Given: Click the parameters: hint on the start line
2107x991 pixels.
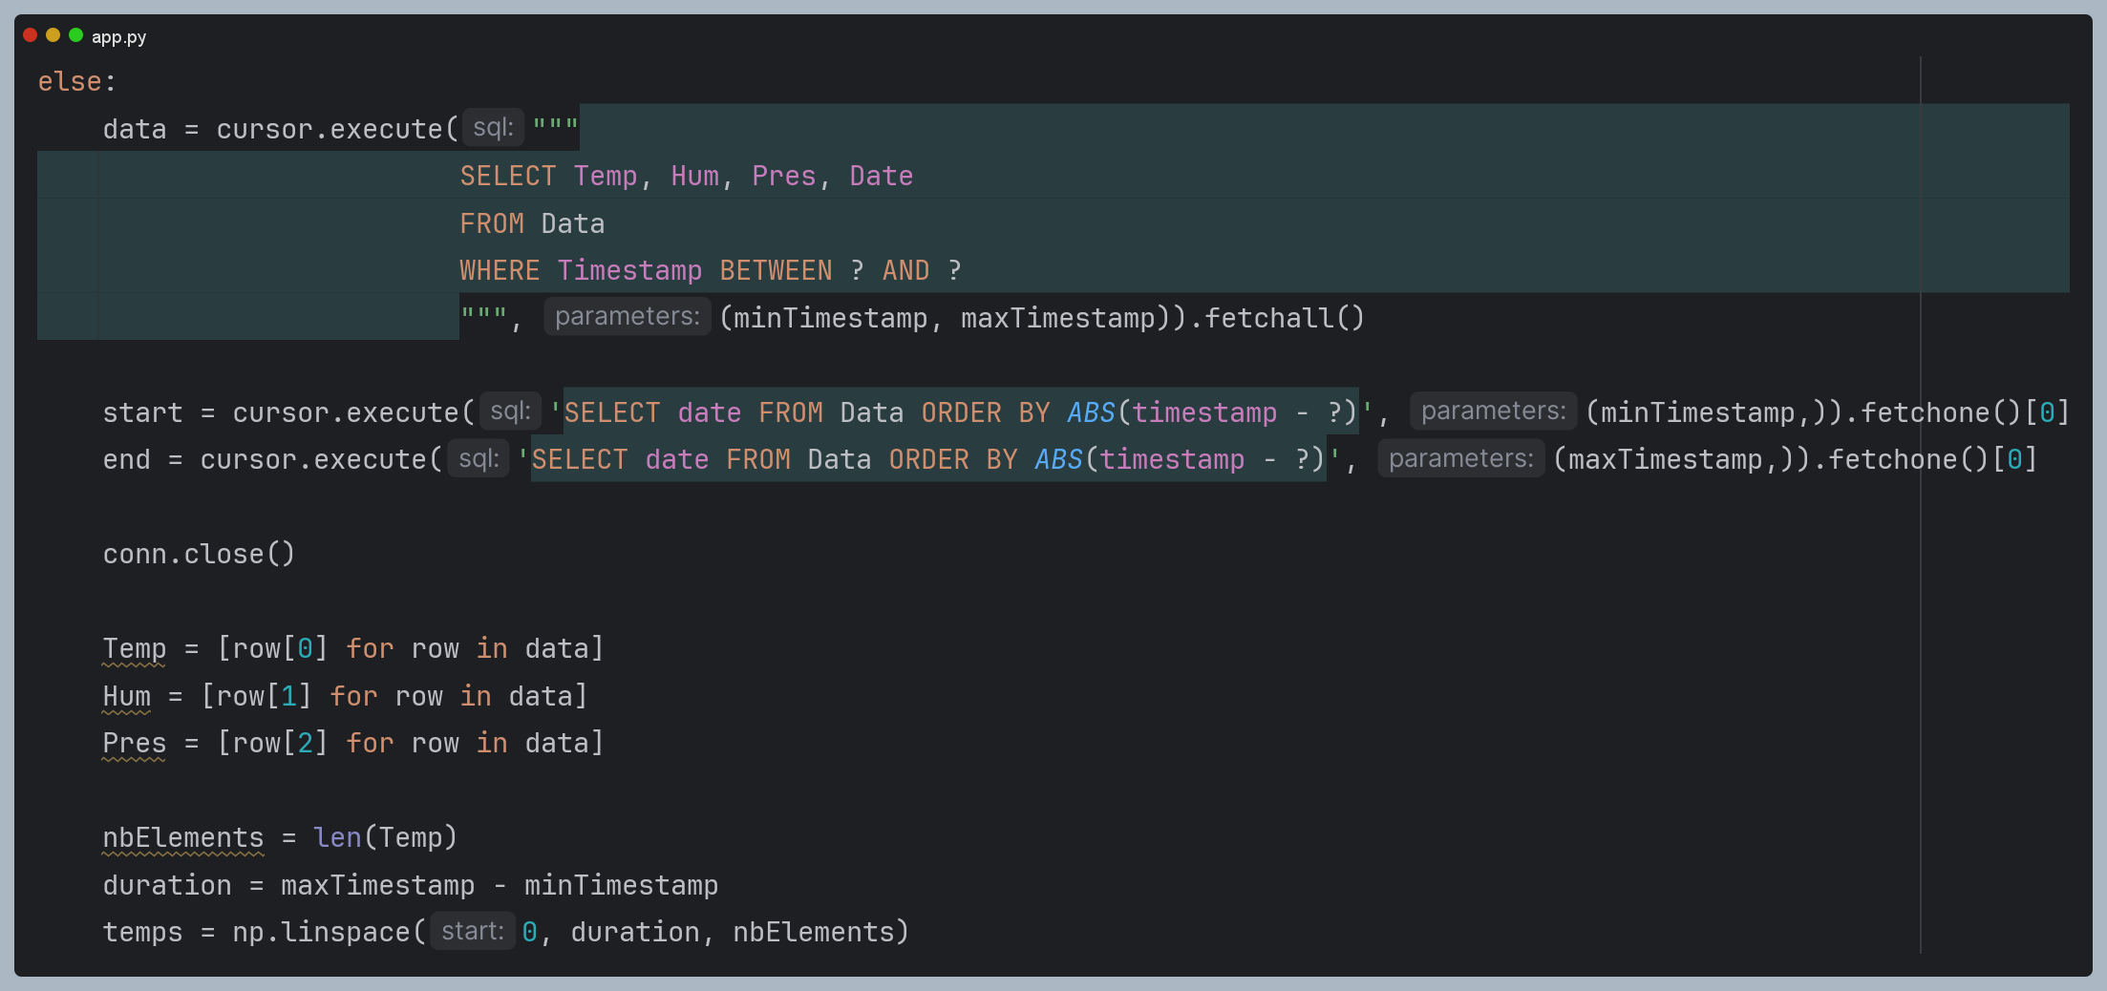Looking at the screenshot, I should pyautogui.click(x=1493, y=411).
